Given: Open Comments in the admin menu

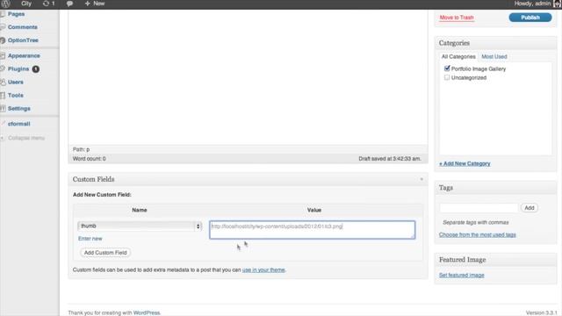Looking at the screenshot, I should coord(23,27).
